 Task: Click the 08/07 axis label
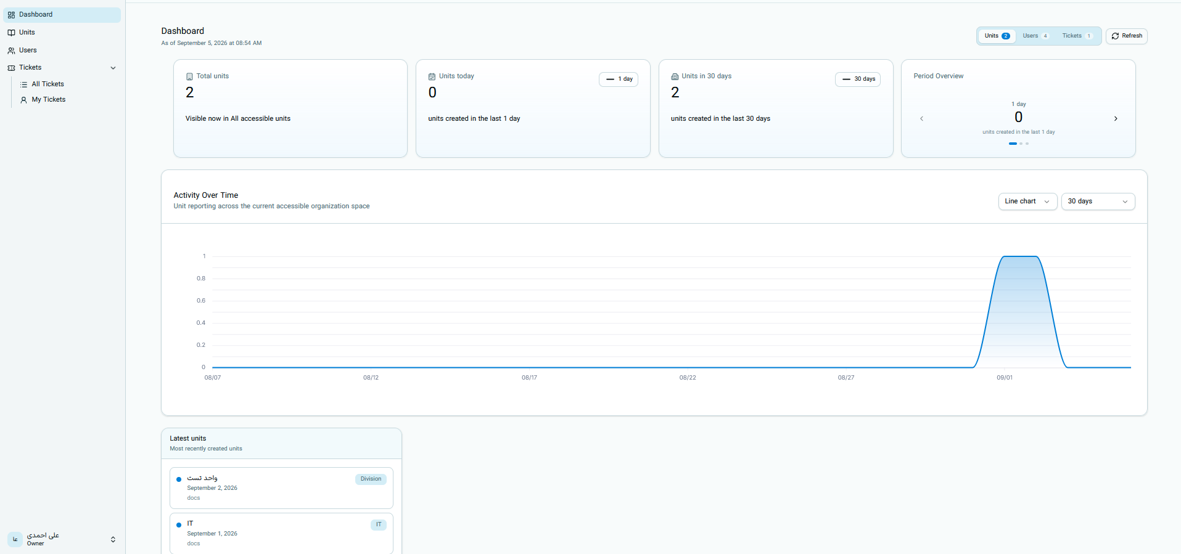point(213,378)
